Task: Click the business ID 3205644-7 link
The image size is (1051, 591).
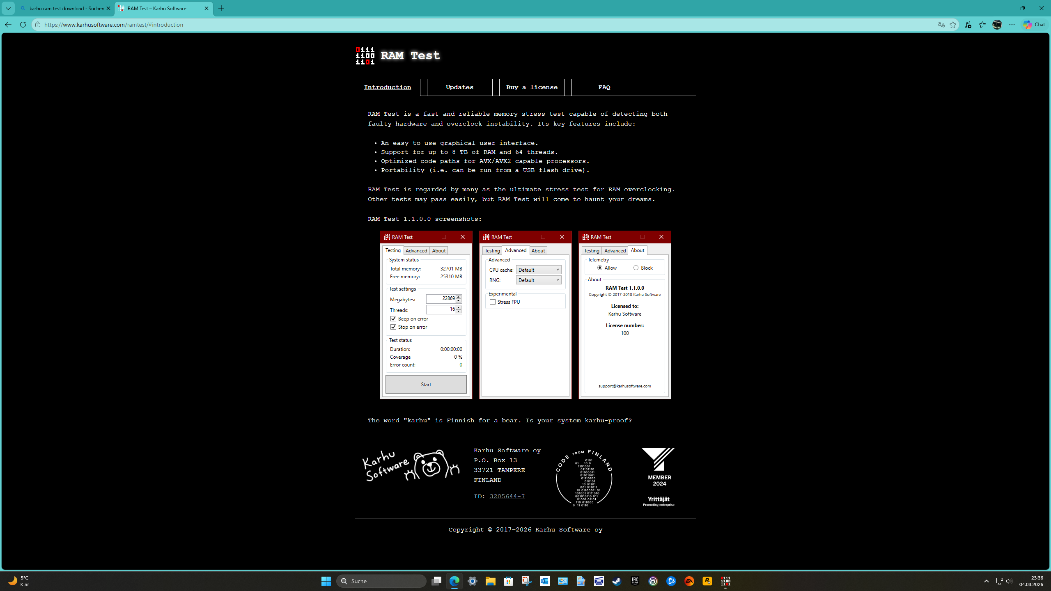Action: 507,496
